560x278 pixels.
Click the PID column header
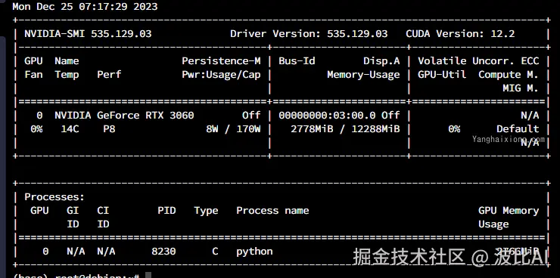click(x=166, y=210)
